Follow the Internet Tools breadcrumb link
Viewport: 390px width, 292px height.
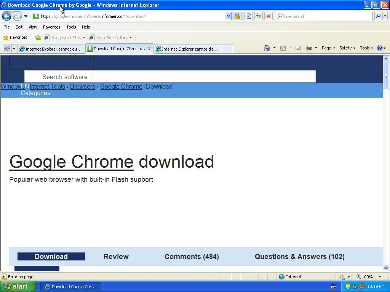(47, 86)
